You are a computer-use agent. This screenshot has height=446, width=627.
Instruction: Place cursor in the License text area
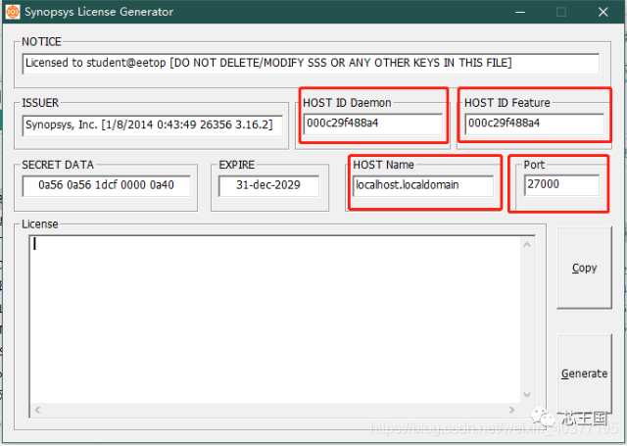click(274, 314)
